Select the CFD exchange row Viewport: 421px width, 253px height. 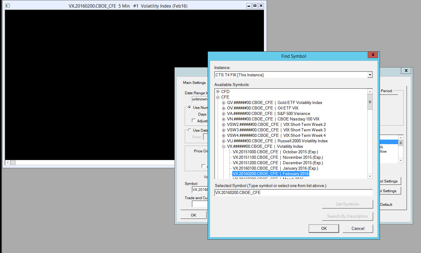click(x=225, y=92)
